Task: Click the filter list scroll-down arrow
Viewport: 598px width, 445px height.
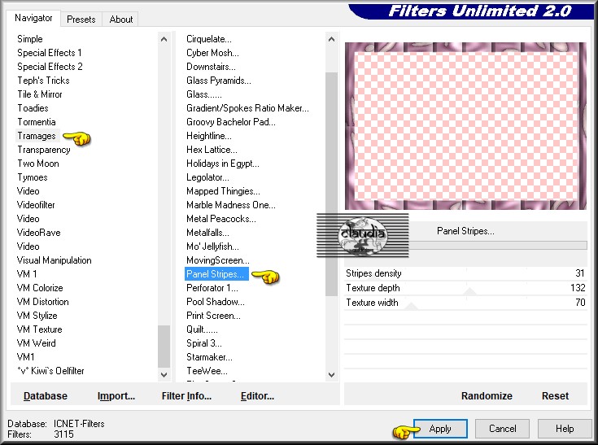Action: tap(331, 374)
